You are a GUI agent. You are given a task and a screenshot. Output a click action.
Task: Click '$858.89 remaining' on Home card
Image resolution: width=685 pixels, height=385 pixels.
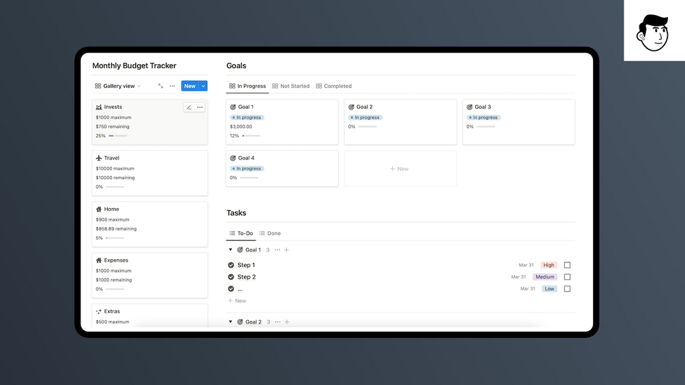[116, 229]
